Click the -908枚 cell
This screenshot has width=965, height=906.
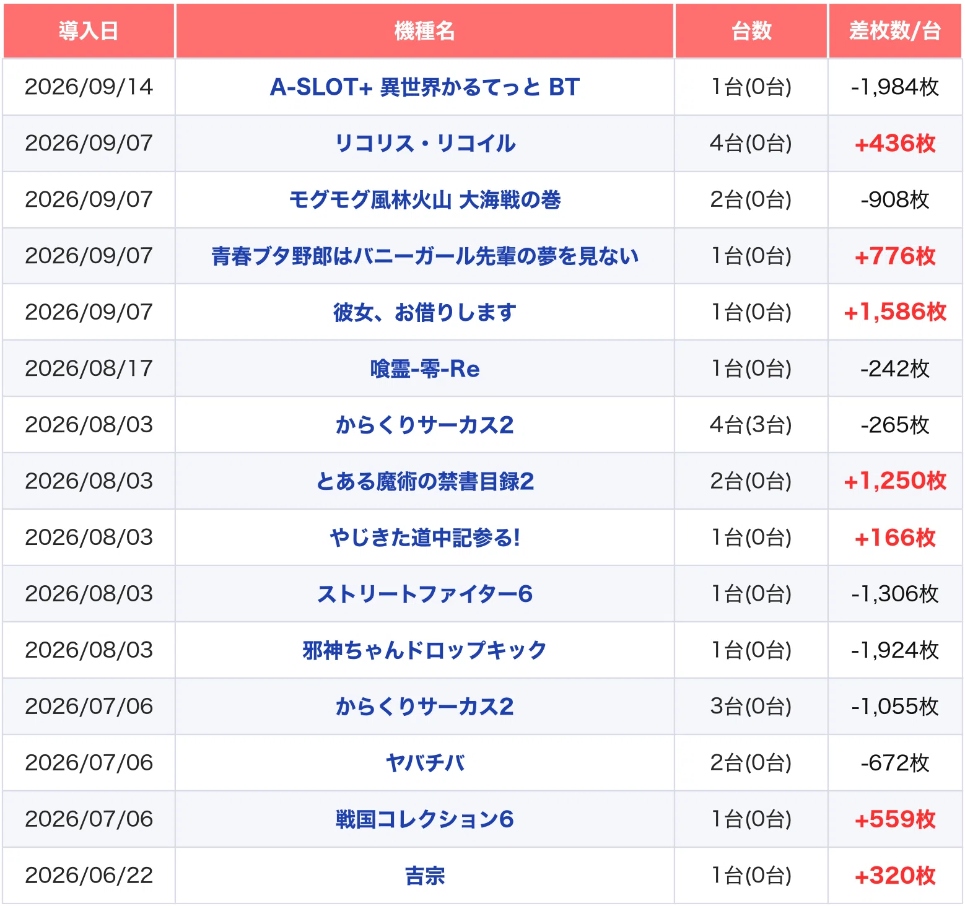[895, 200]
